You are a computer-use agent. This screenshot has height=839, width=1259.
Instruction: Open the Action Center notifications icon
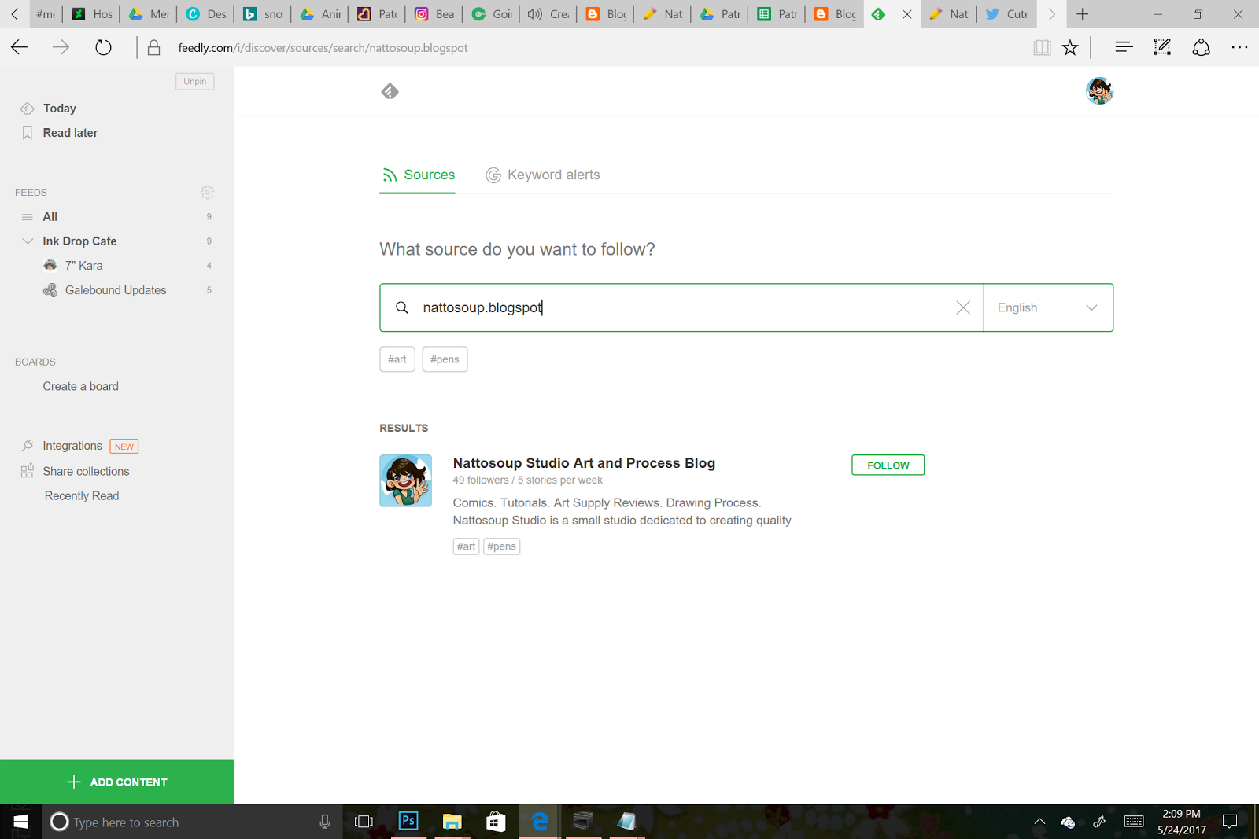[x=1230, y=822]
